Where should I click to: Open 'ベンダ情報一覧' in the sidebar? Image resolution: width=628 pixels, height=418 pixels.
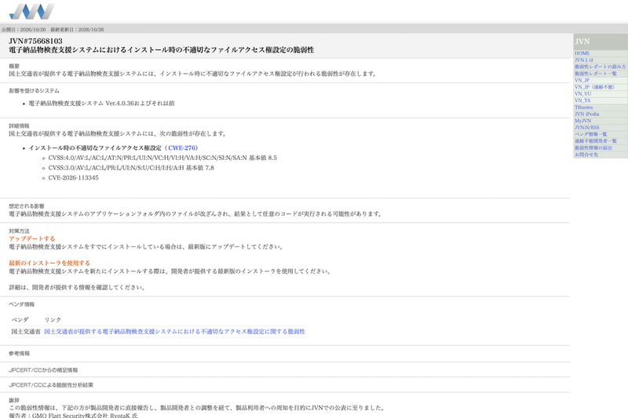click(x=591, y=134)
